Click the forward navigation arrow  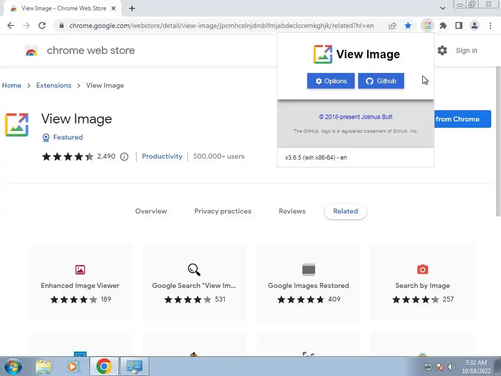(26, 25)
